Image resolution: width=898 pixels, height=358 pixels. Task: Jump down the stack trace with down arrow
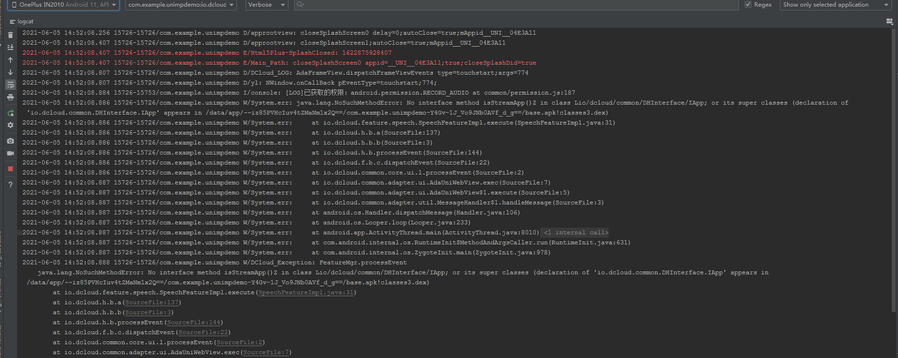[10, 72]
